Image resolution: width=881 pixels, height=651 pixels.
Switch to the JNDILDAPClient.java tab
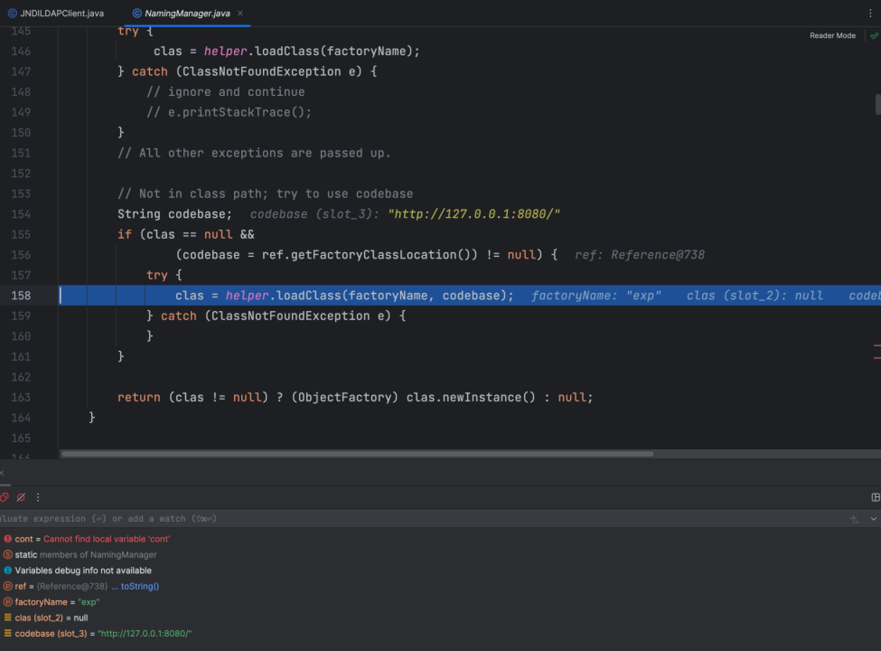(x=56, y=13)
